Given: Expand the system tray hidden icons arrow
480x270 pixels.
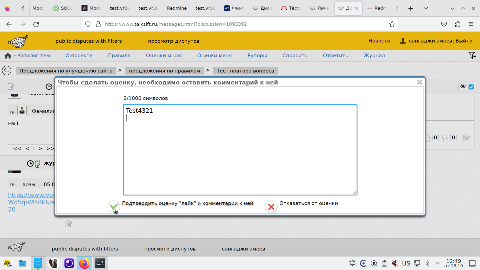Looking at the screenshot, I should coord(437,263).
